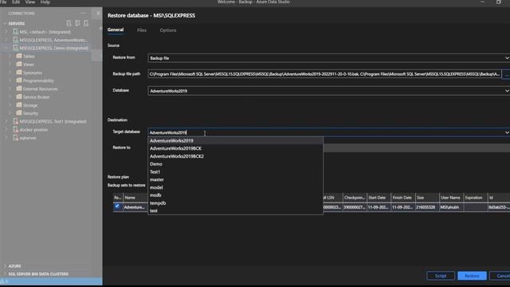Expand the MSI default integrated server
This screenshot has width=510, height=287.
coord(6,32)
